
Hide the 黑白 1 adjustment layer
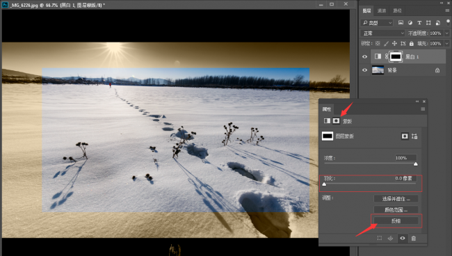click(x=364, y=56)
